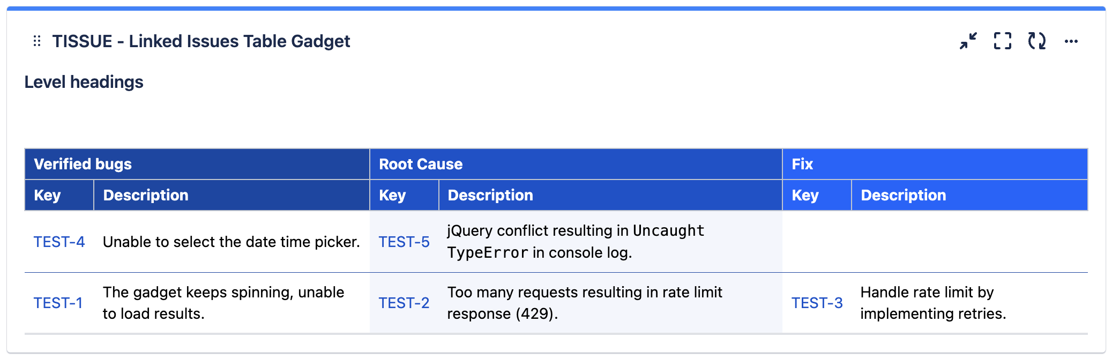This screenshot has height=359, width=1112.
Task: Open issue TEST-1
Action: (x=58, y=303)
